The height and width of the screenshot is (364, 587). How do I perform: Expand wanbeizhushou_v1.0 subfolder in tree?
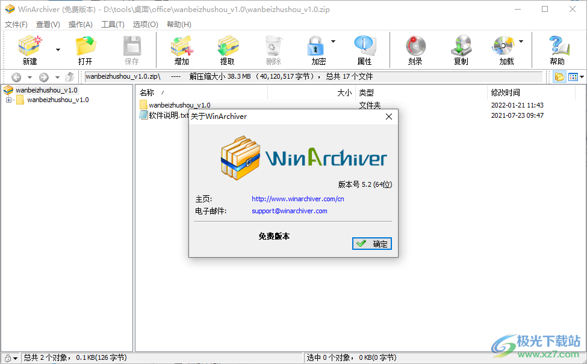pyautogui.click(x=8, y=100)
